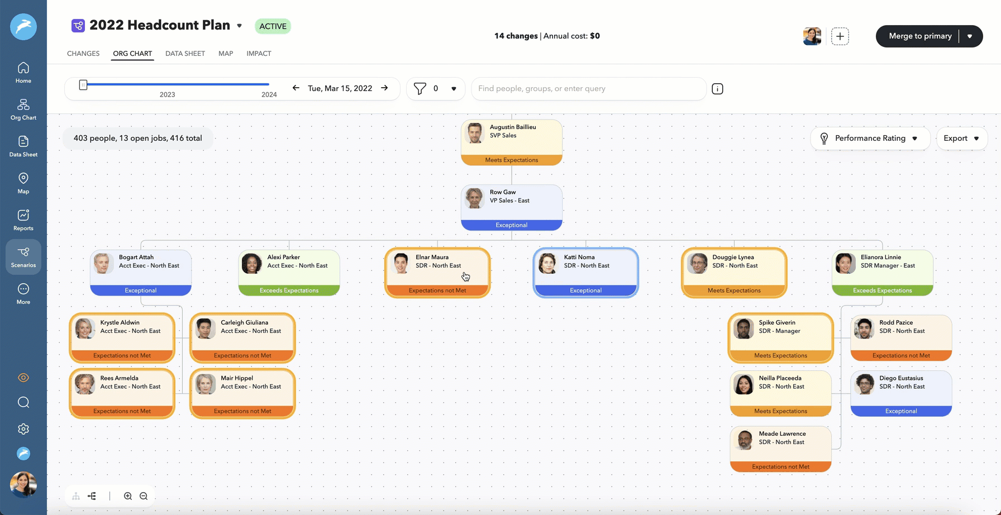Expand the 2022 Headcount Plan title dropdown

pyautogui.click(x=240, y=26)
